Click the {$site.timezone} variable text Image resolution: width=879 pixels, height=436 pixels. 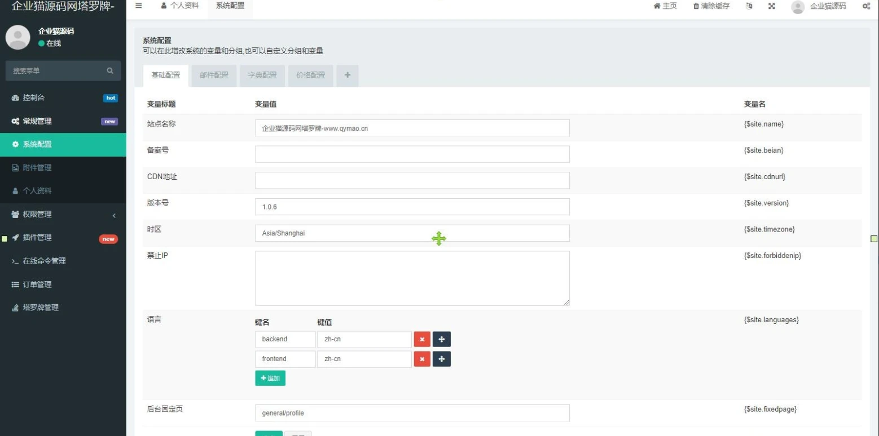[x=770, y=229]
